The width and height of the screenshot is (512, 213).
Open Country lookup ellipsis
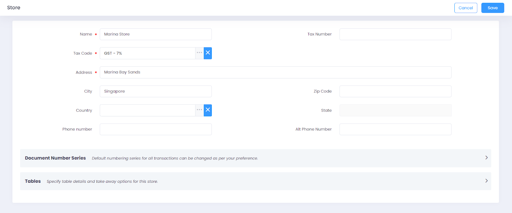(199, 110)
